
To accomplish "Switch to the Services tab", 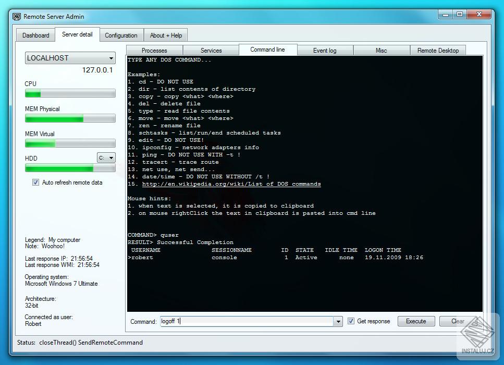I will 211,50.
